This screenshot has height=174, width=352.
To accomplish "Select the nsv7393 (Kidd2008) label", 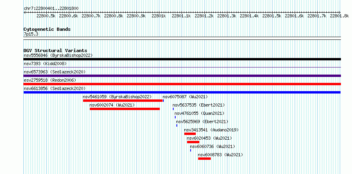I will (45, 64).
